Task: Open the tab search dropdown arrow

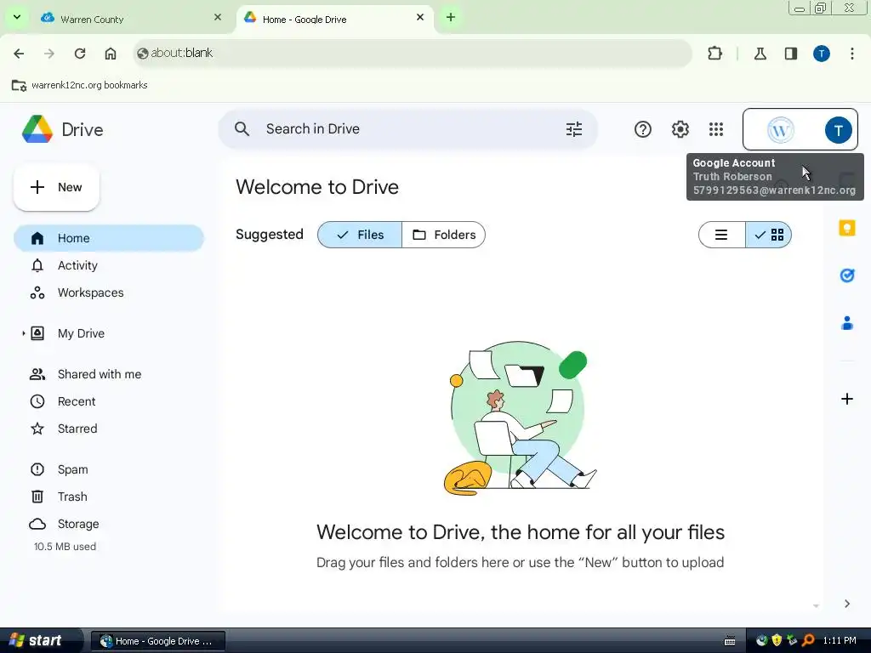Action: point(17,17)
